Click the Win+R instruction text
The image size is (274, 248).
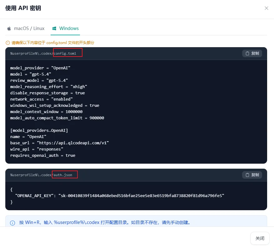click(105, 222)
